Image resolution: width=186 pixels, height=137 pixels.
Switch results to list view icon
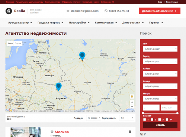pyautogui.click(x=8, y=119)
